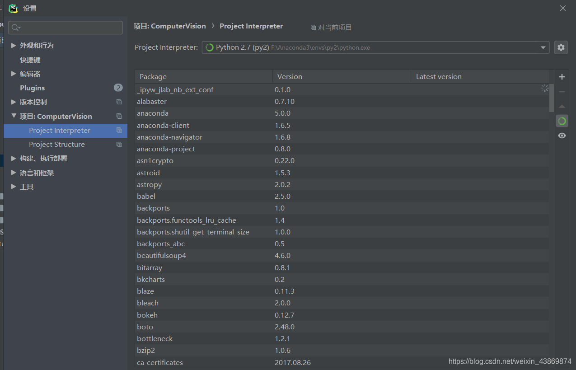Screen dimensions: 576x370
Task: Click the uninstall package minus icon
Action: click(562, 92)
